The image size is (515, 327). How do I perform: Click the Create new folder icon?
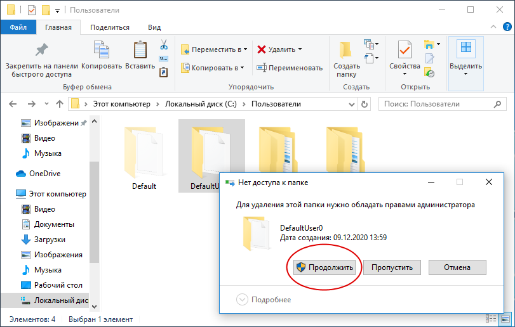click(x=345, y=49)
